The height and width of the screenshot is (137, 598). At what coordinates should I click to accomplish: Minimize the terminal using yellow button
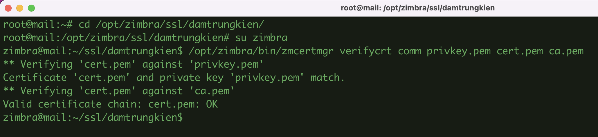tap(20, 8)
